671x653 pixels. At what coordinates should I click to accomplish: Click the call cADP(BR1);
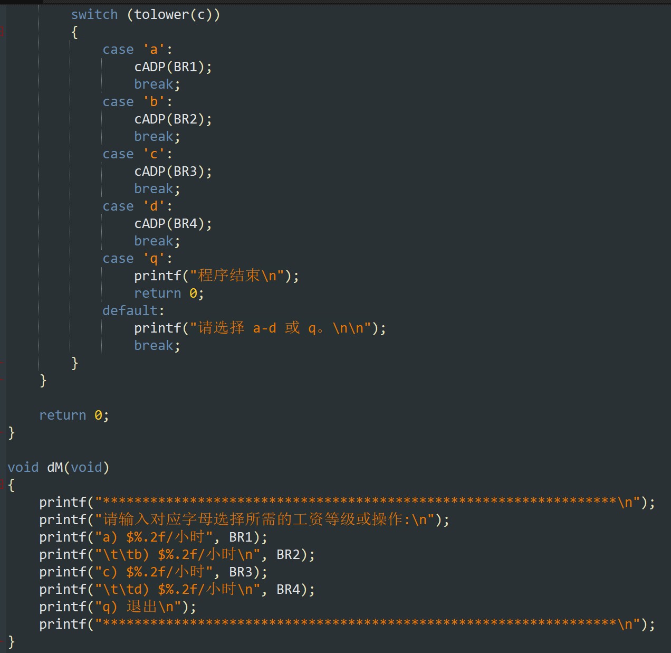[x=173, y=67]
